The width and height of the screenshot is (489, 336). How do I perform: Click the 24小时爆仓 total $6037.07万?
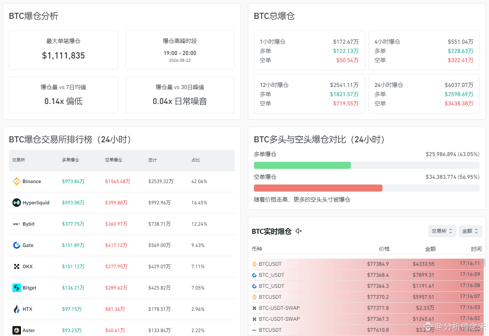point(459,85)
